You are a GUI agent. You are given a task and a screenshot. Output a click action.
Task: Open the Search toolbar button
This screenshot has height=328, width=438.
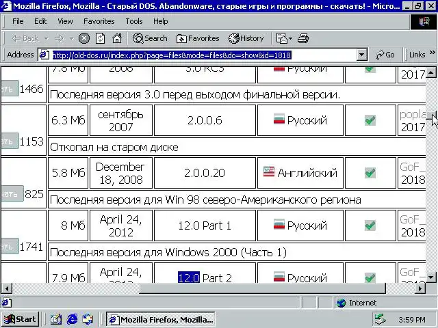point(150,38)
